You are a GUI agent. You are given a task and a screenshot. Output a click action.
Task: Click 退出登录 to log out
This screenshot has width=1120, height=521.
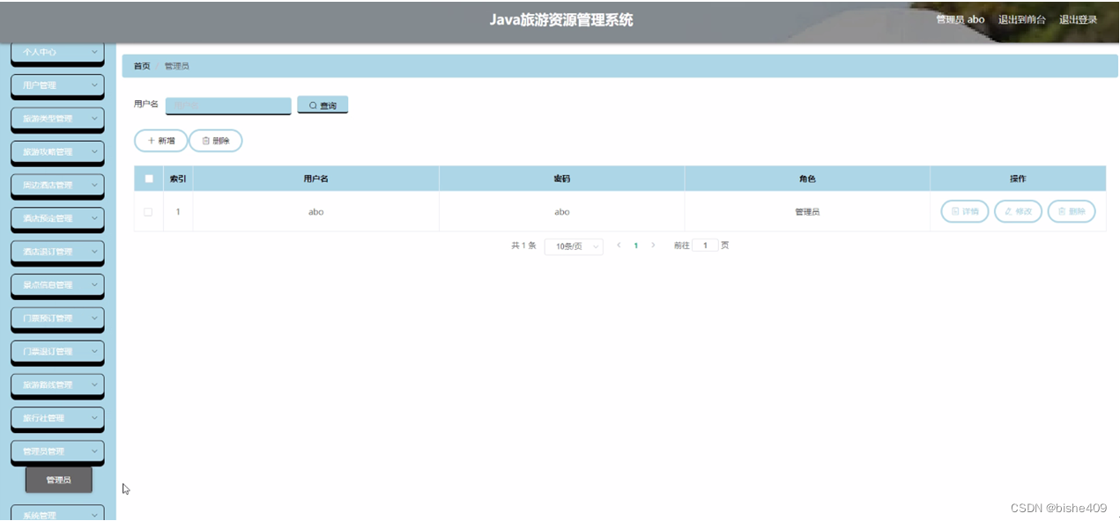(1078, 19)
